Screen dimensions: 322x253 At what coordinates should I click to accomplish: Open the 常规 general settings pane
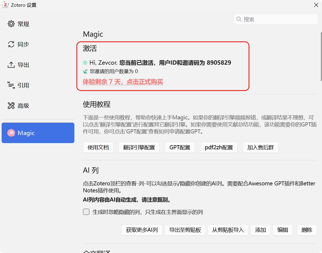click(38, 24)
